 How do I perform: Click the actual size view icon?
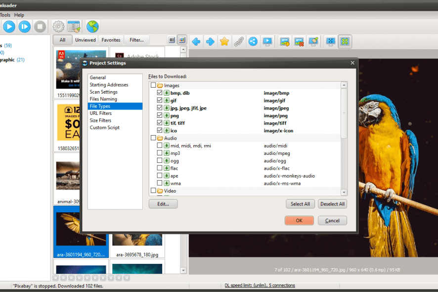[x=330, y=42]
